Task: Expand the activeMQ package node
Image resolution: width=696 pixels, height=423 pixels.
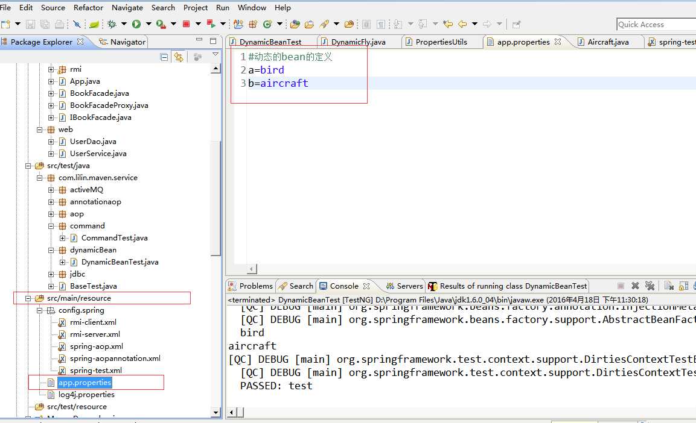Action: 51,190
